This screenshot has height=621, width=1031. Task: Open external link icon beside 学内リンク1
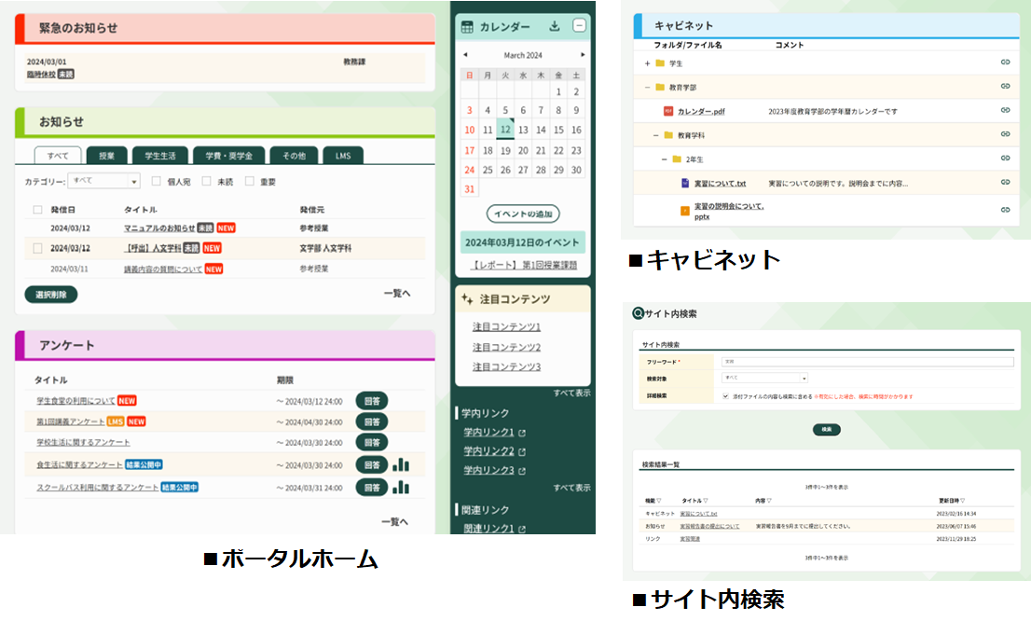click(x=522, y=433)
